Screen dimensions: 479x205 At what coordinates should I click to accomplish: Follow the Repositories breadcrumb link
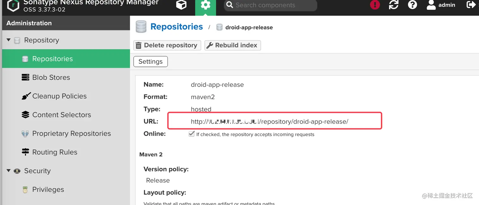coord(176,27)
